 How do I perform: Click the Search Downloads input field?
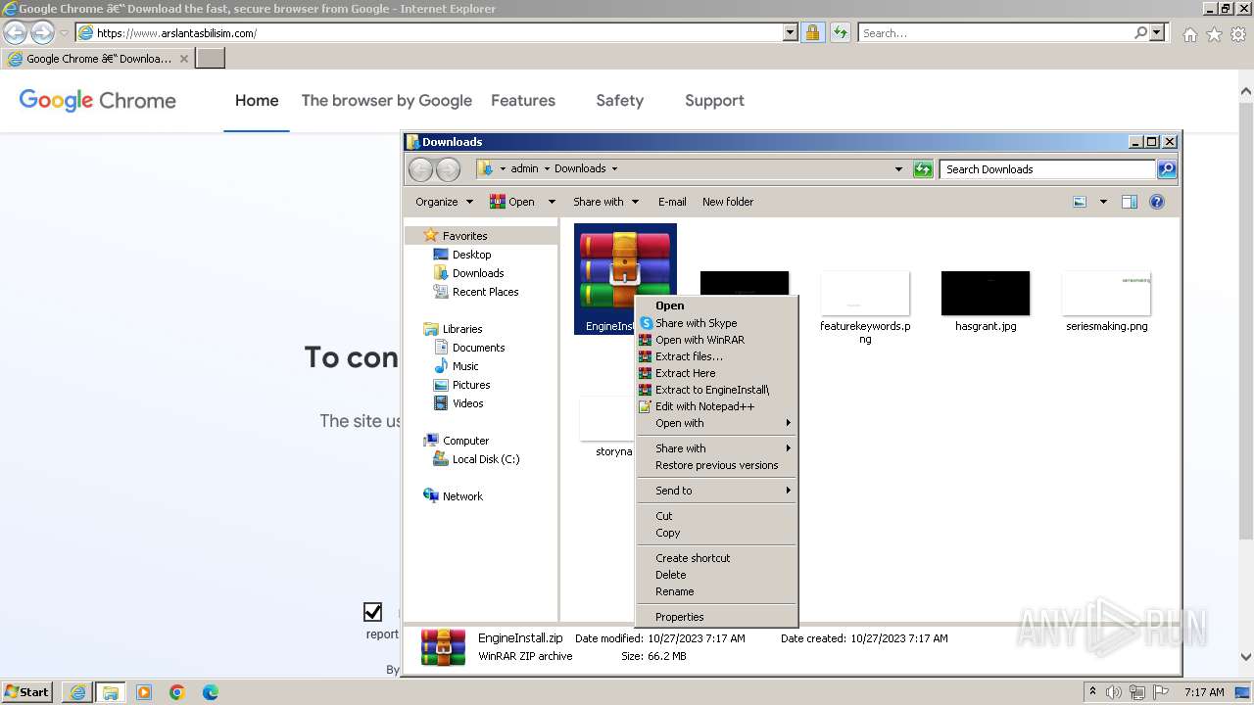pyautogui.click(x=1047, y=169)
